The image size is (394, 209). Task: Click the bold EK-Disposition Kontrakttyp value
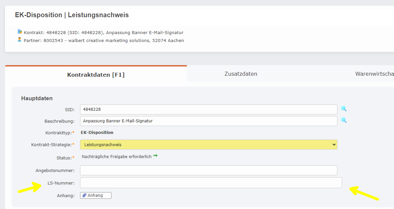click(x=97, y=132)
